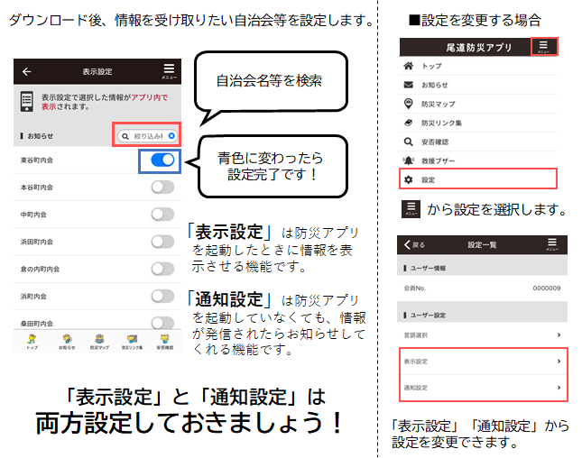
Task: Tap the 防災リンク集 icon in bottom navigation bar
Action: 132,342
